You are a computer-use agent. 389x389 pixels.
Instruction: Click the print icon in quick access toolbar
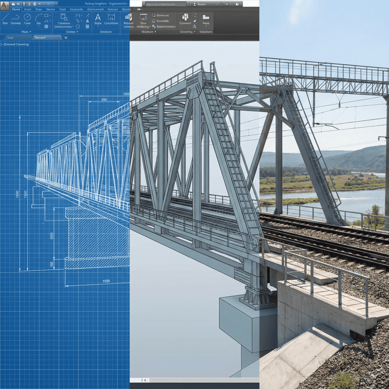[35, 4]
